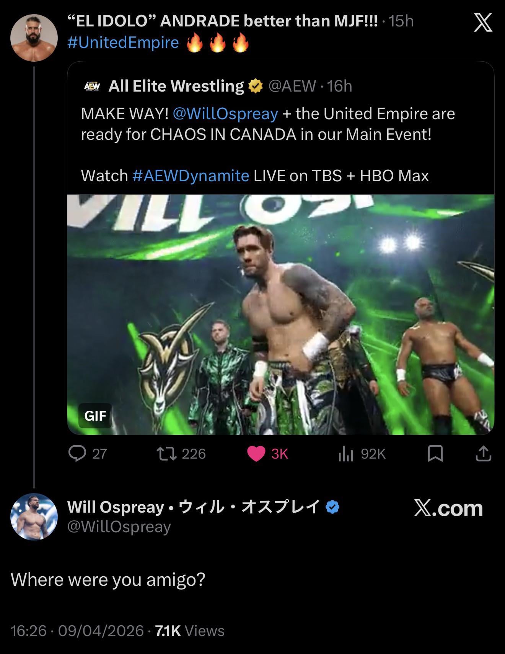Click the repost arrows icon
The image size is (505, 654).
[167, 454]
